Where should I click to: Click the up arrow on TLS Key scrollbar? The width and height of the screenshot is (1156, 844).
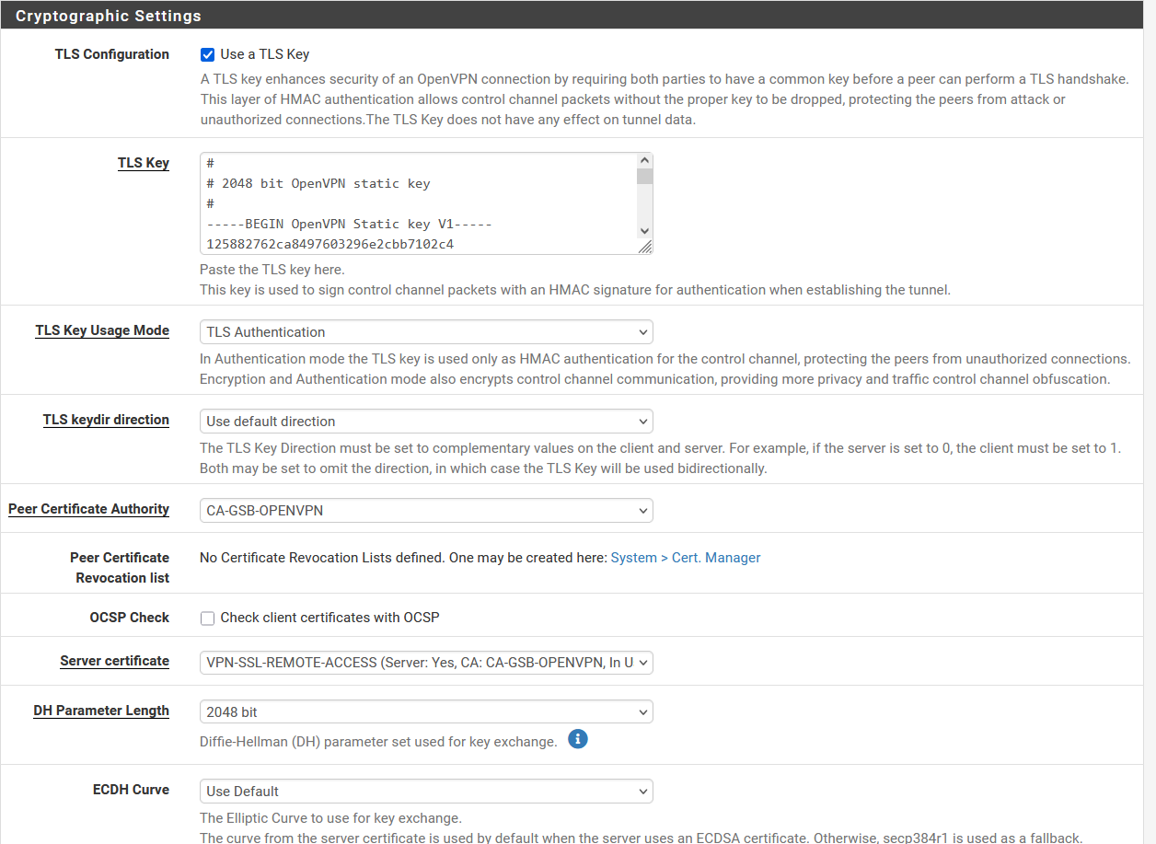645,159
